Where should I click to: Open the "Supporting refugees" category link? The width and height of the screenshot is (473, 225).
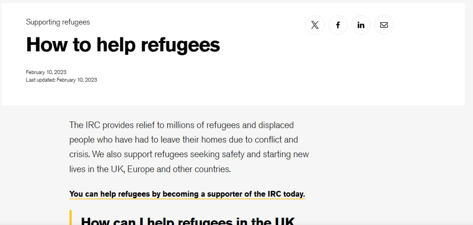coord(58,22)
